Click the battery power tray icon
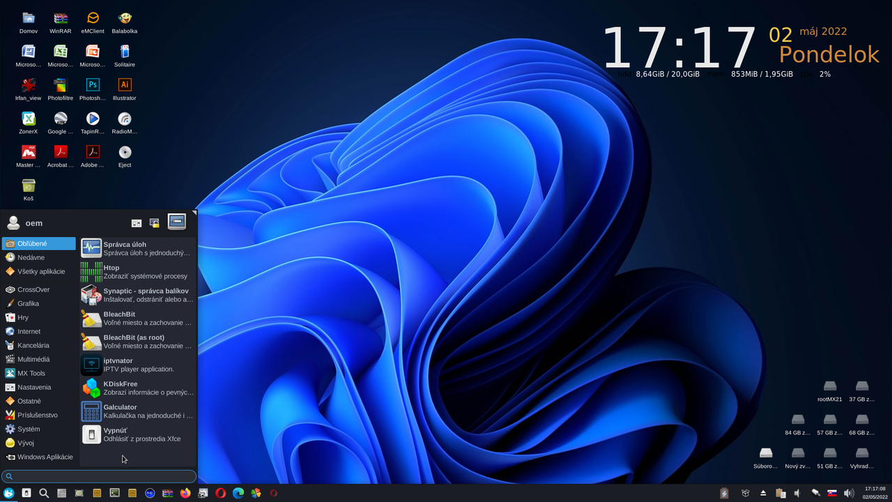 click(x=725, y=493)
